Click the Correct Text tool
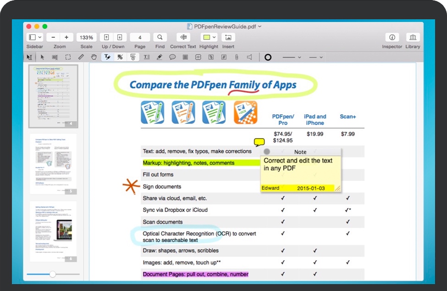The width and height of the screenshot is (447, 291). click(x=183, y=37)
